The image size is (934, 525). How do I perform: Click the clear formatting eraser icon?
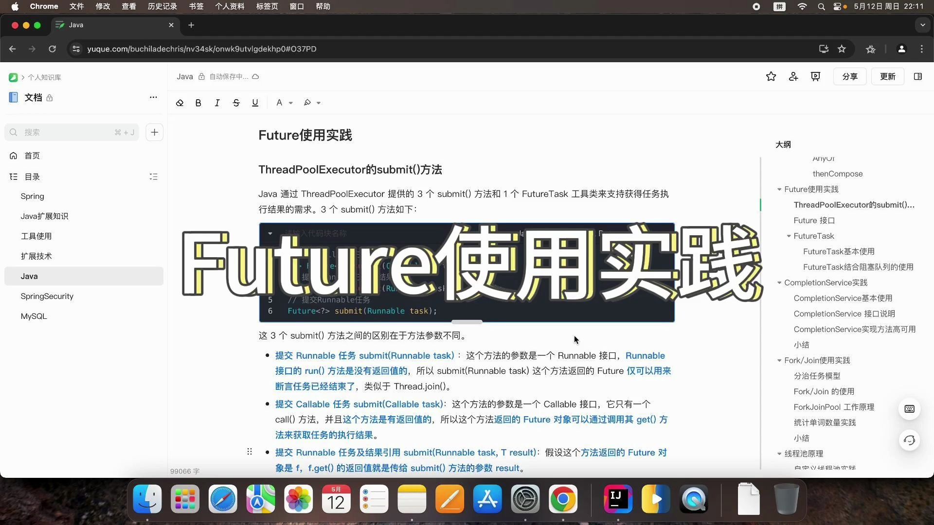click(180, 103)
